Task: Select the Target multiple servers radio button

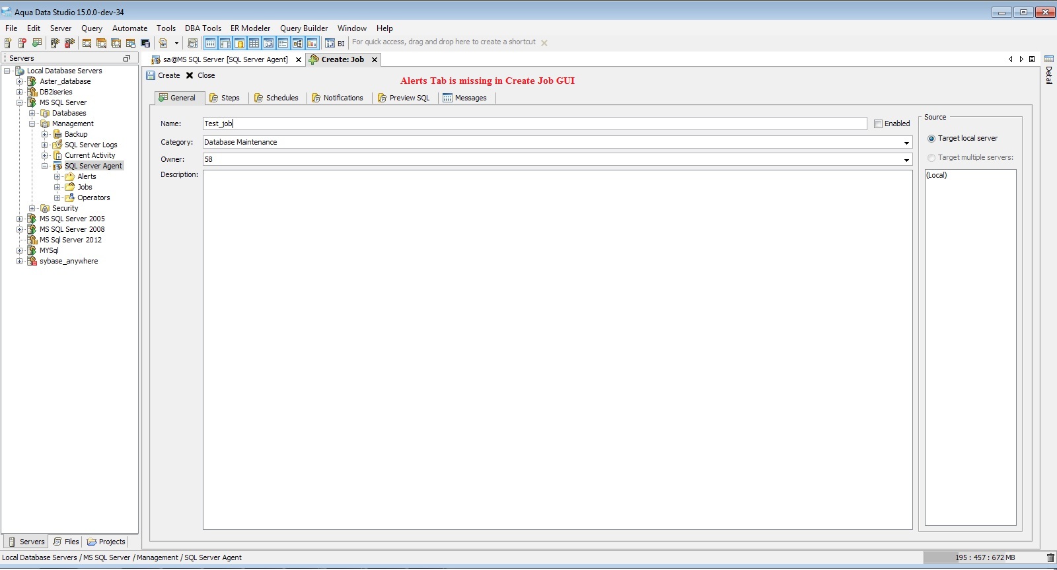Action: 931,158
